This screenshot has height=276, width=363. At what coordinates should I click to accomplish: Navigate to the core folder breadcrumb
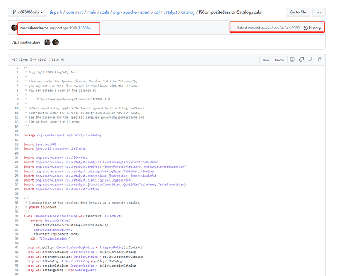pyautogui.click(x=70, y=12)
